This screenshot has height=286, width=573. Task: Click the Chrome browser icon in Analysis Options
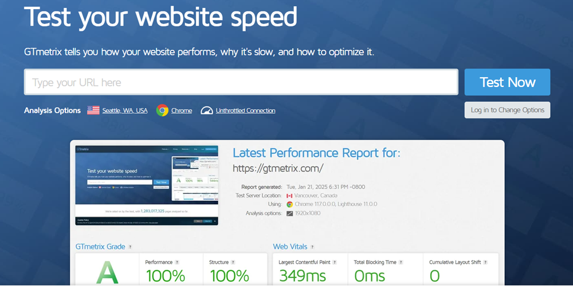[x=162, y=110]
